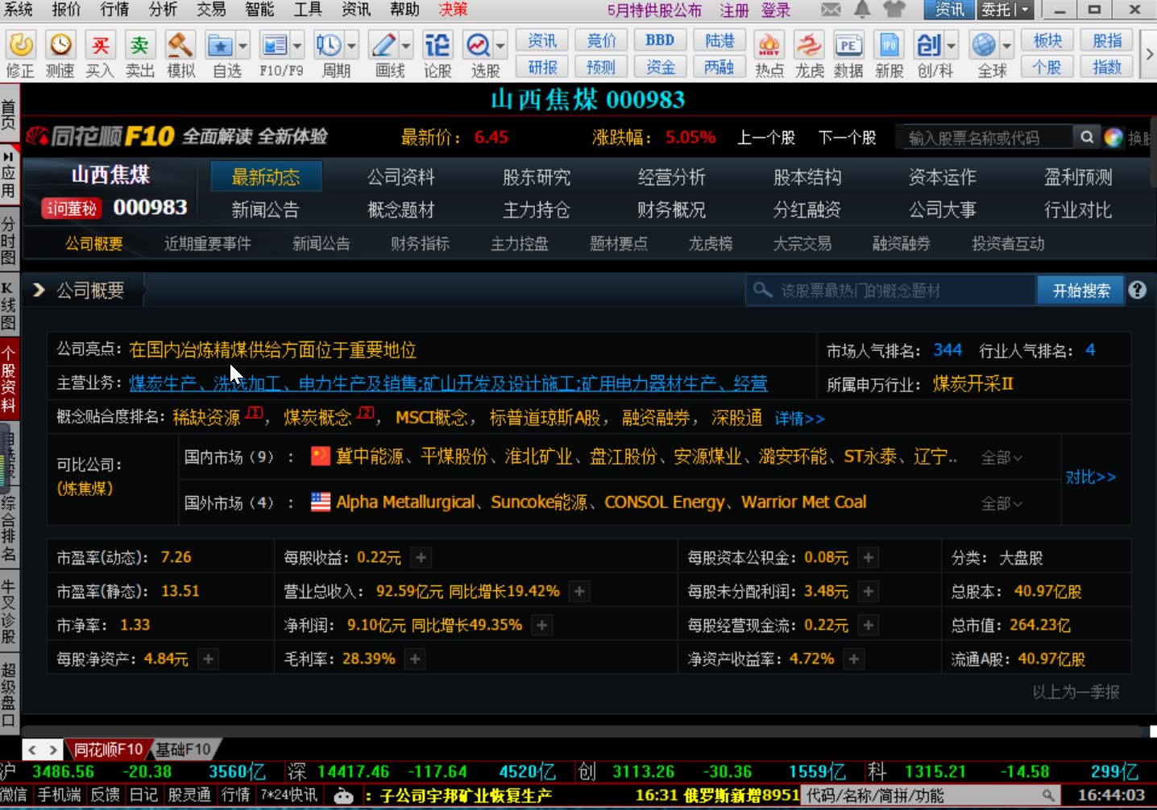Click the notification bell icon
This screenshot has height=810, width=1157.
(x=862, y=10)
